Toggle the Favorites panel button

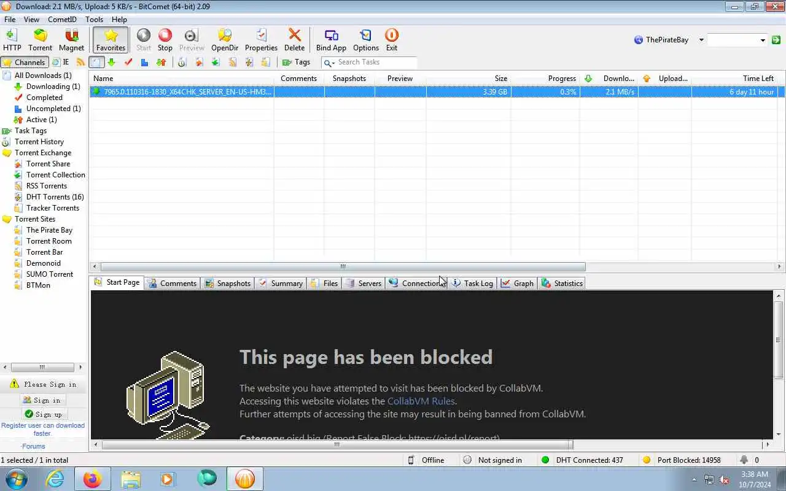111,41
